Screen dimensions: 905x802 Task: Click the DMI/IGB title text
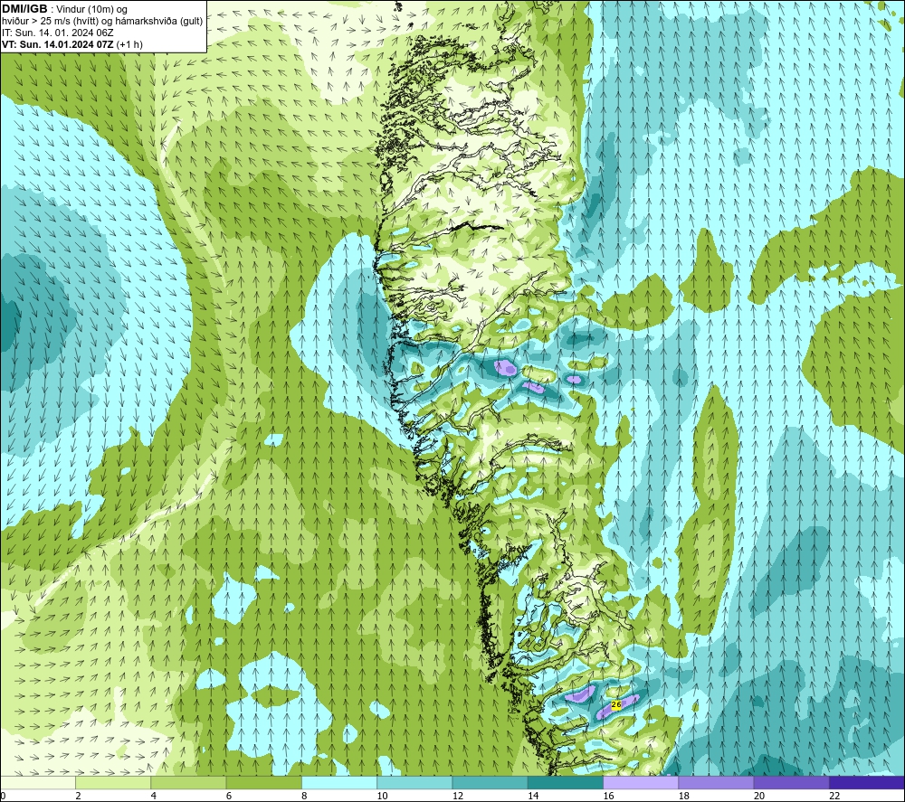(x=24, y=9)
